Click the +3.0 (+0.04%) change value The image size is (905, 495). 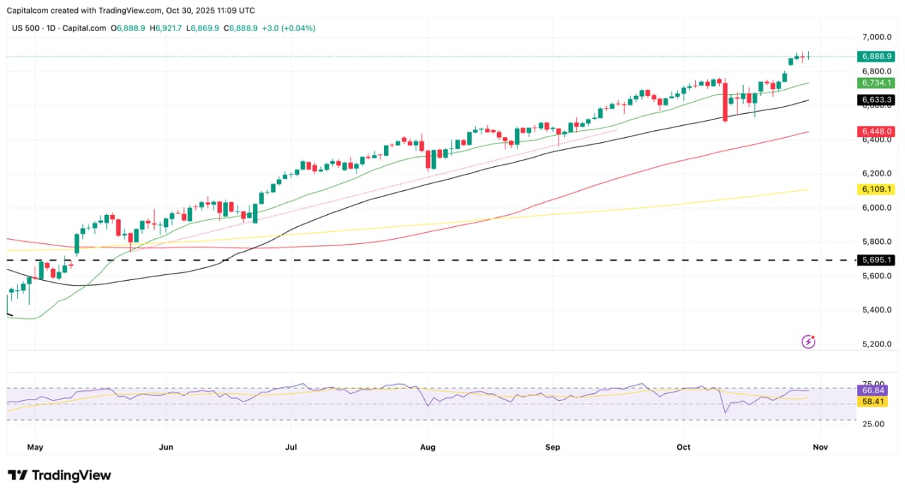[288, 28]
